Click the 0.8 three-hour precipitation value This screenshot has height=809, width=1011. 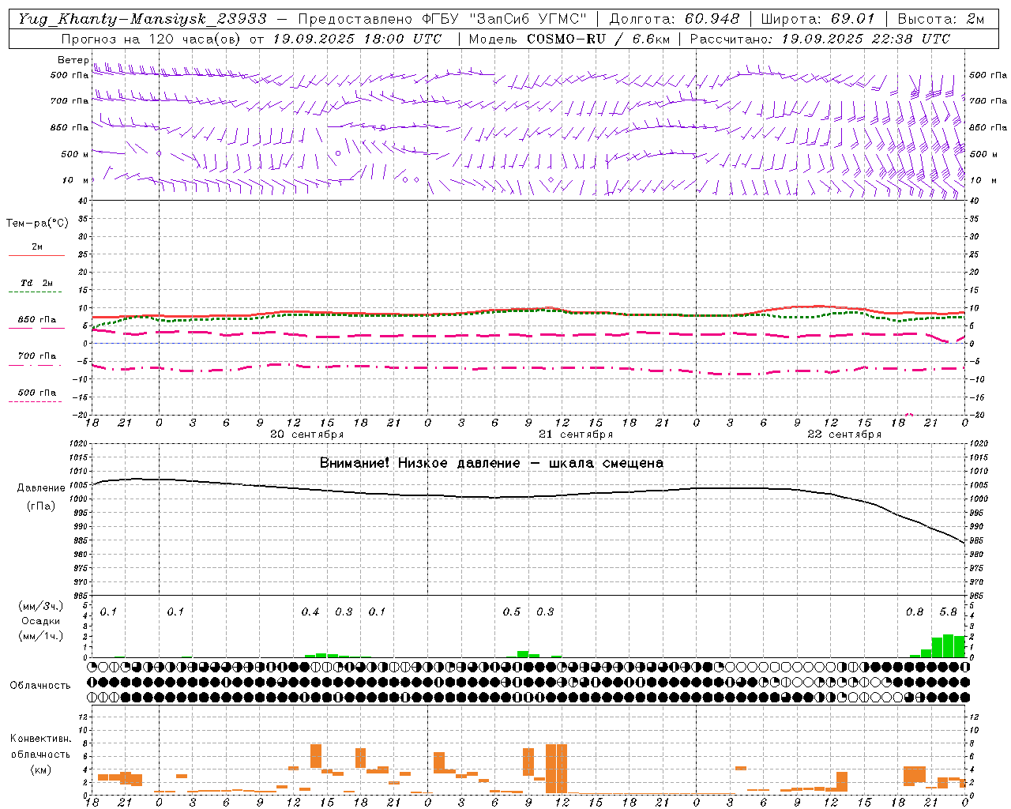click(x=915, y=612)
